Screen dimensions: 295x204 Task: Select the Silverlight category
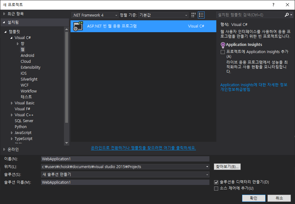(29, 79)
